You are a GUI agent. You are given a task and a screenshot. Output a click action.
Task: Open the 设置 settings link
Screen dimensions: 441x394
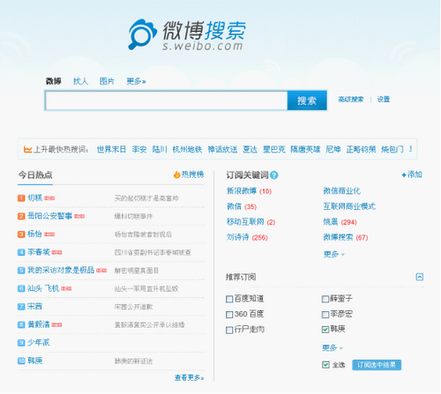[x=384, y=100]
